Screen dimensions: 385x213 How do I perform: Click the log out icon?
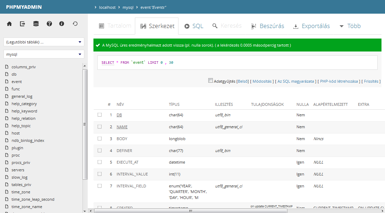(x=22, y=24)
